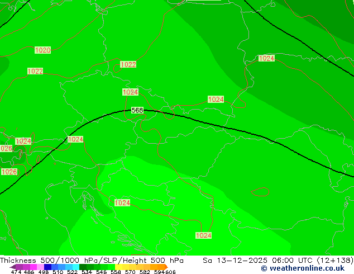Viewport: 354px width, 274px height.
Task: Click the 474 legend scale value
Action: tap(16, 272)
